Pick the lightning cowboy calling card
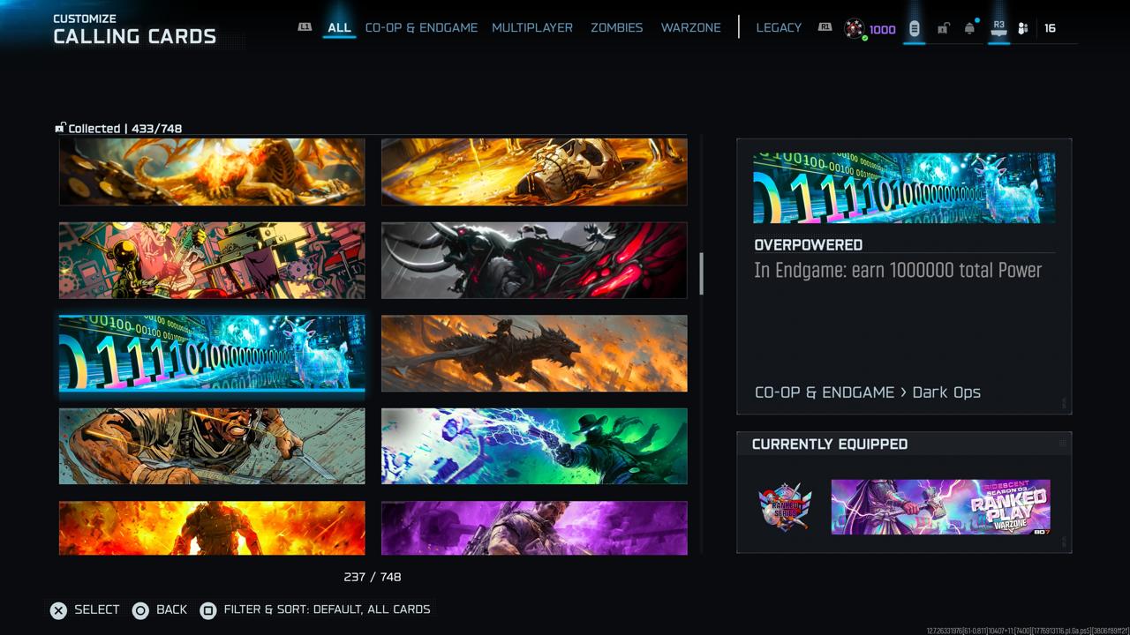This screenshot has width=1130, height=635. click(x=534, y=446)
